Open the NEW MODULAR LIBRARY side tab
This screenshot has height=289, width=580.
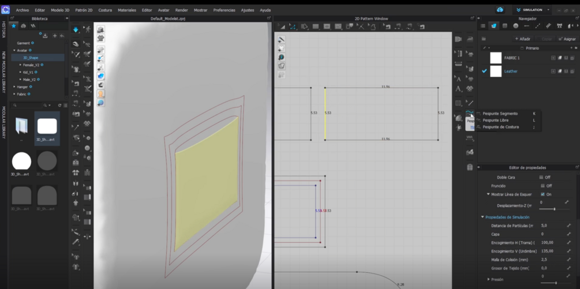pos(3,72)
